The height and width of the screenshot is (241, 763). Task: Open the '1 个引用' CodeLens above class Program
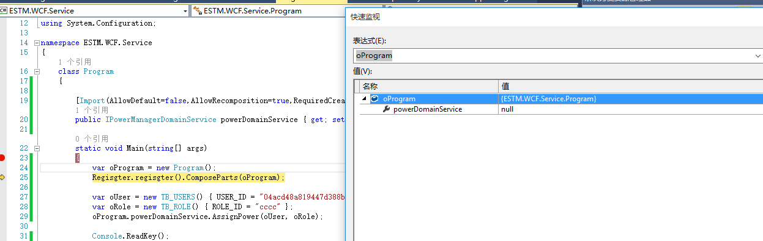[75, 62]
